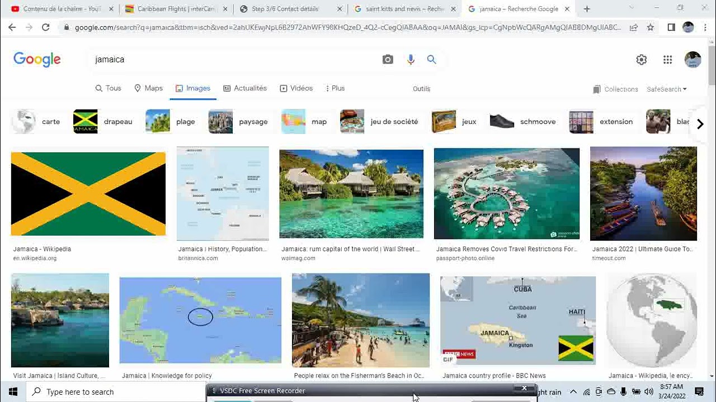Click in the Google search box
This screenshot has height=402, width=716.
[235, 59]
